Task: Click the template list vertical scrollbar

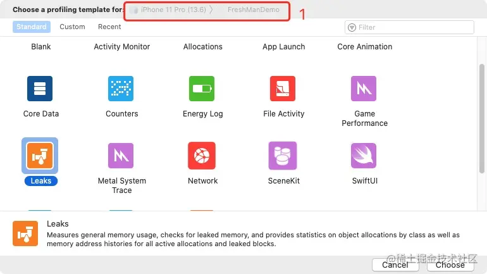Action: (482, 119)
